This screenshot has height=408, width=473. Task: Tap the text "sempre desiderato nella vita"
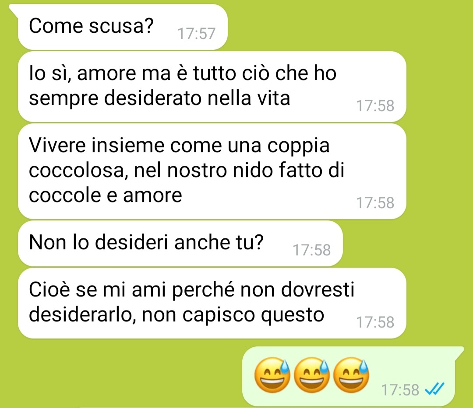click(x=159, y=98)
